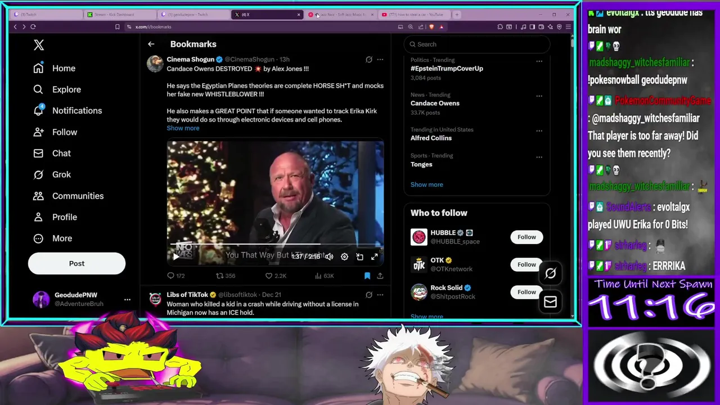Reload the page in the browser
720x405 pixels.
tap(33, 26)
